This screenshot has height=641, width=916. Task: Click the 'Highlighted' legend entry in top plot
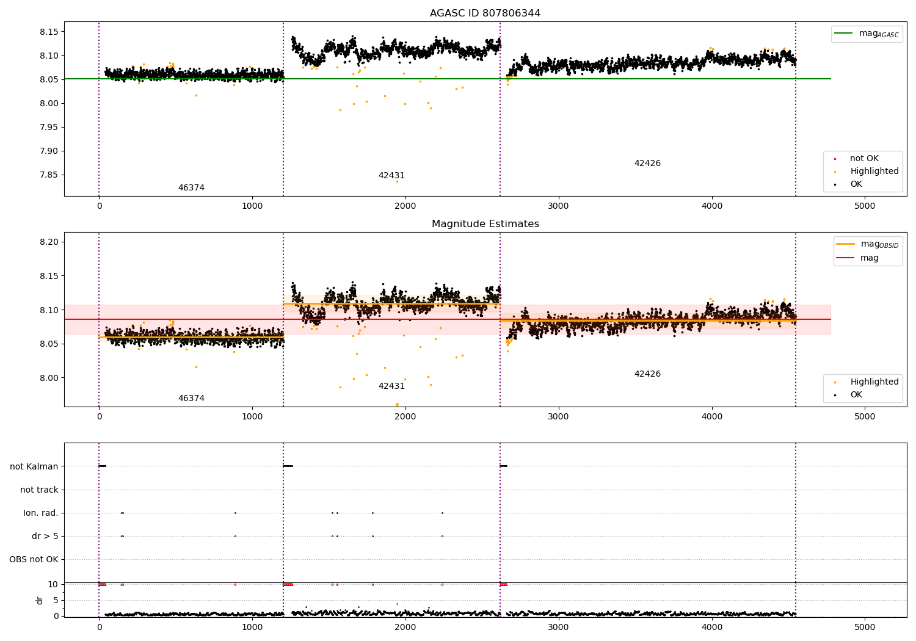click(865, 172)
